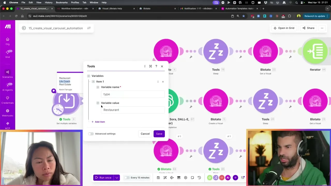Go to Scenarios in the sidebar
The height and width of the screenshot is (186, 331).
click(7, 74)
